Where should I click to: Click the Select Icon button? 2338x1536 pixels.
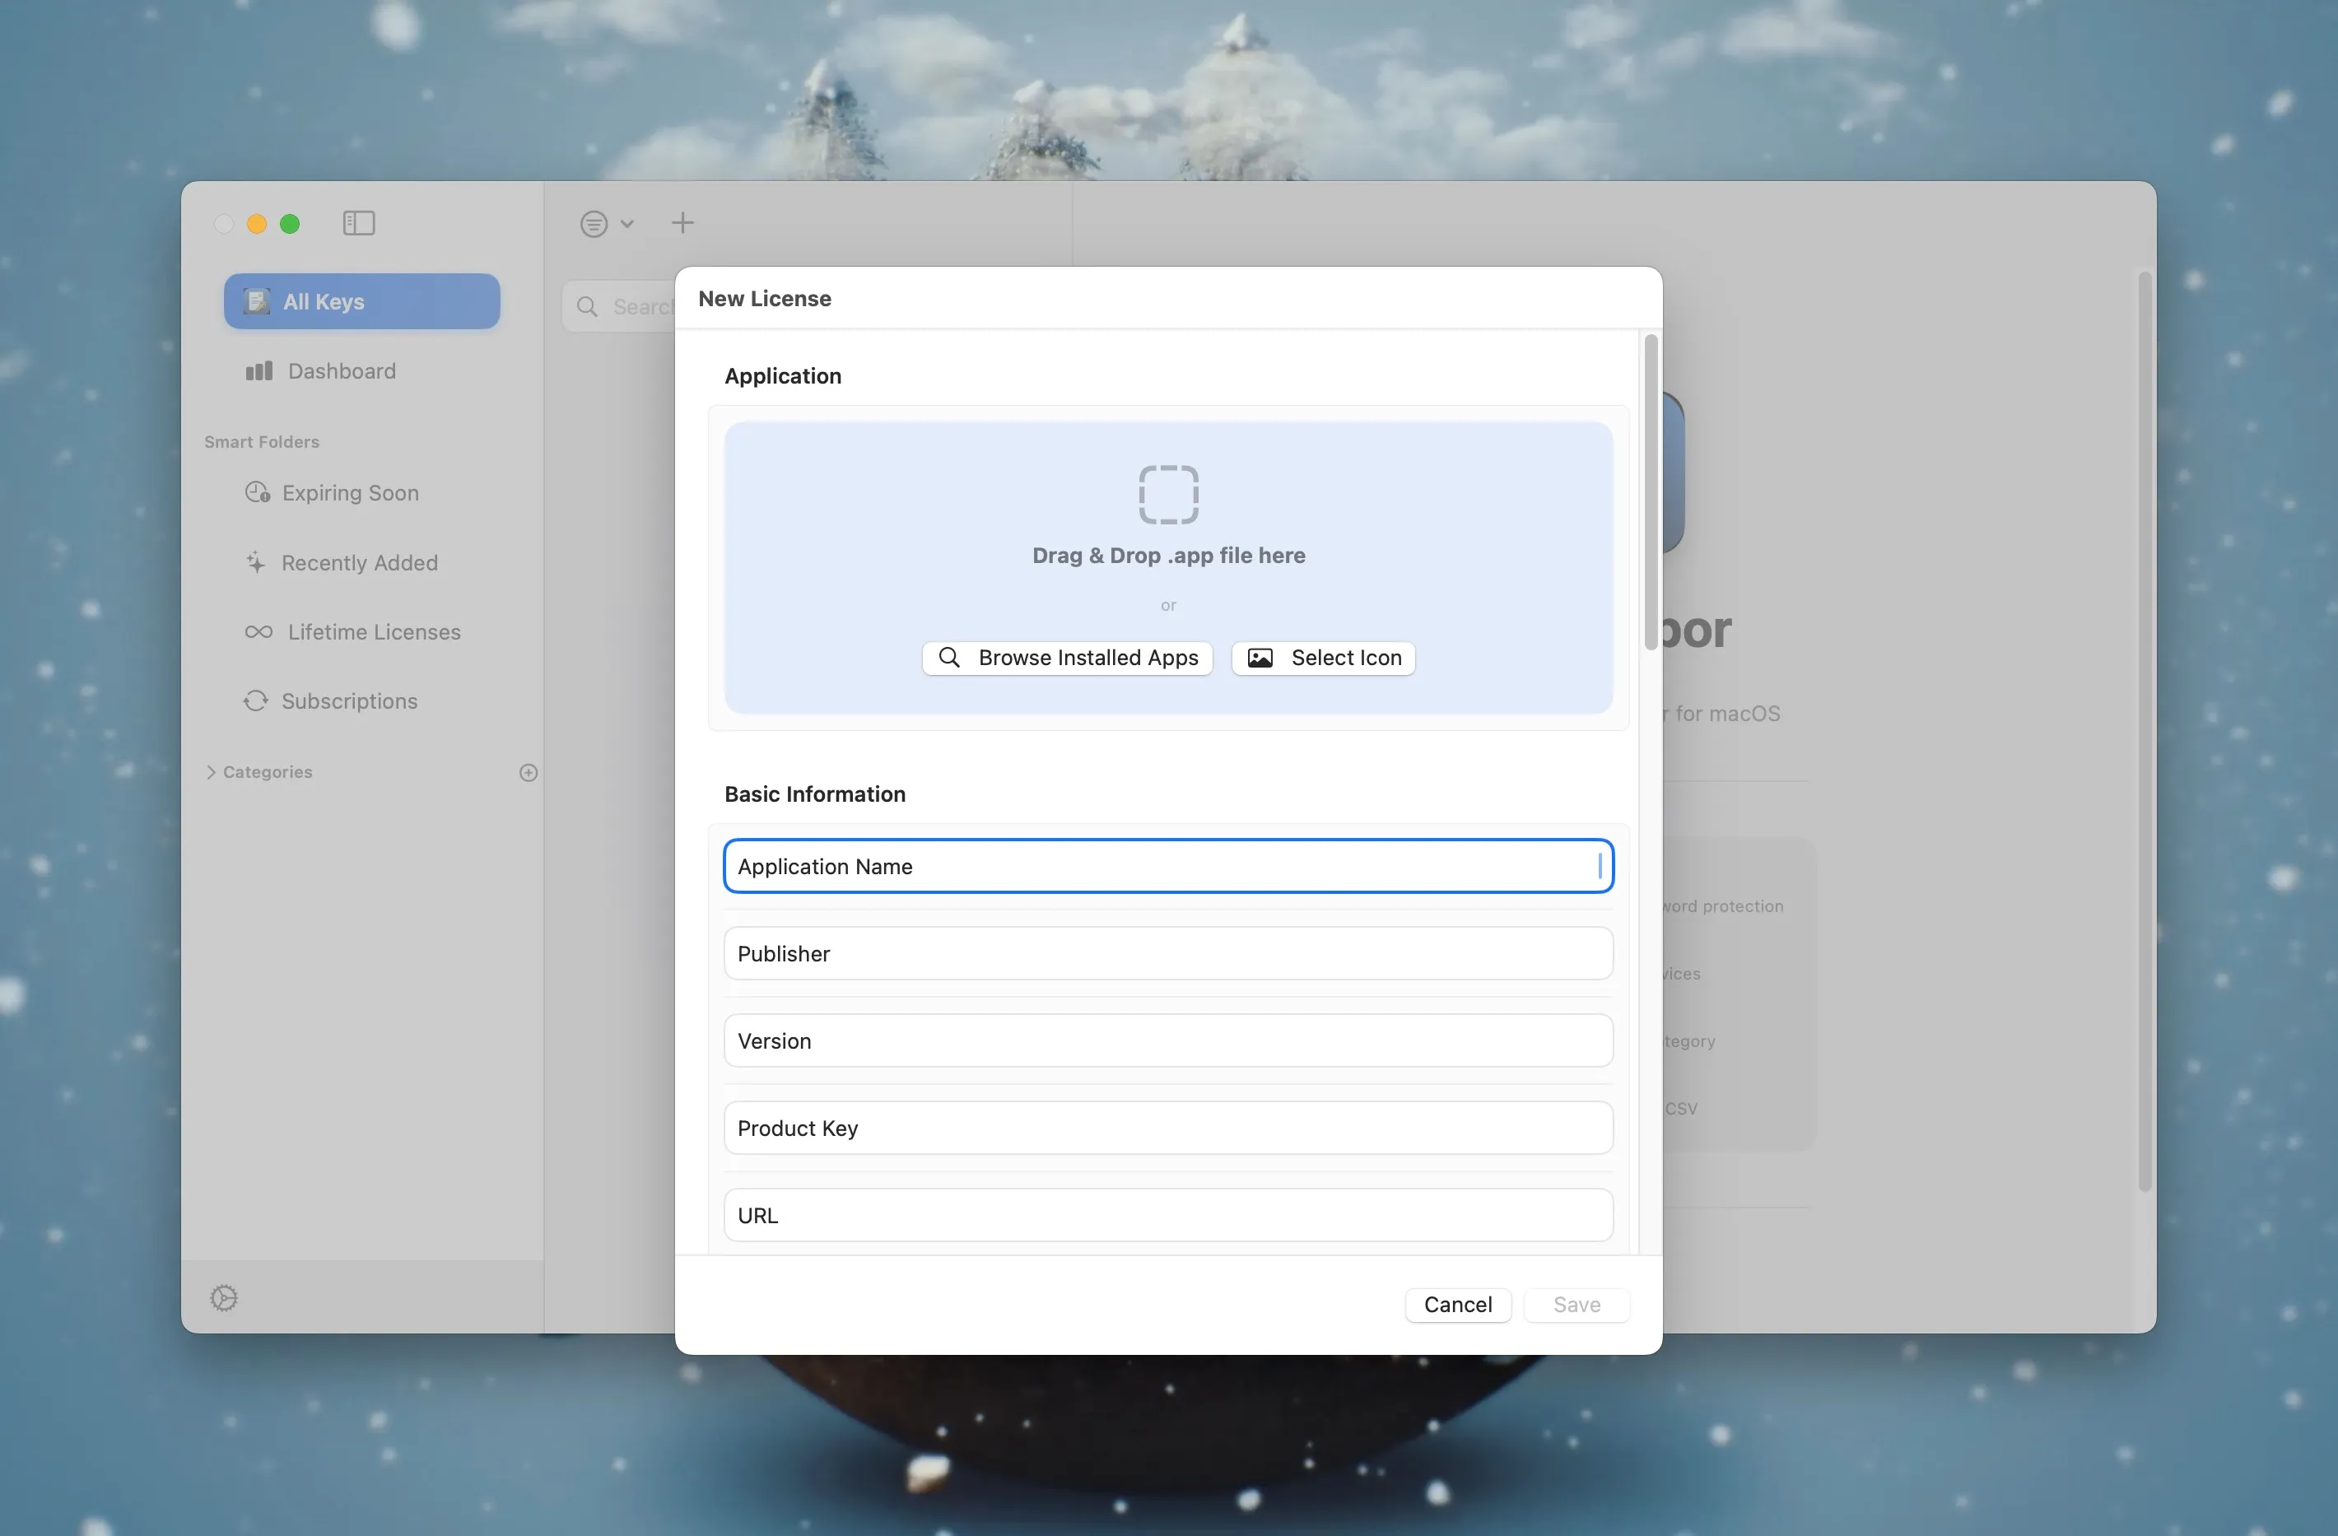click(x=1323, y=658)
